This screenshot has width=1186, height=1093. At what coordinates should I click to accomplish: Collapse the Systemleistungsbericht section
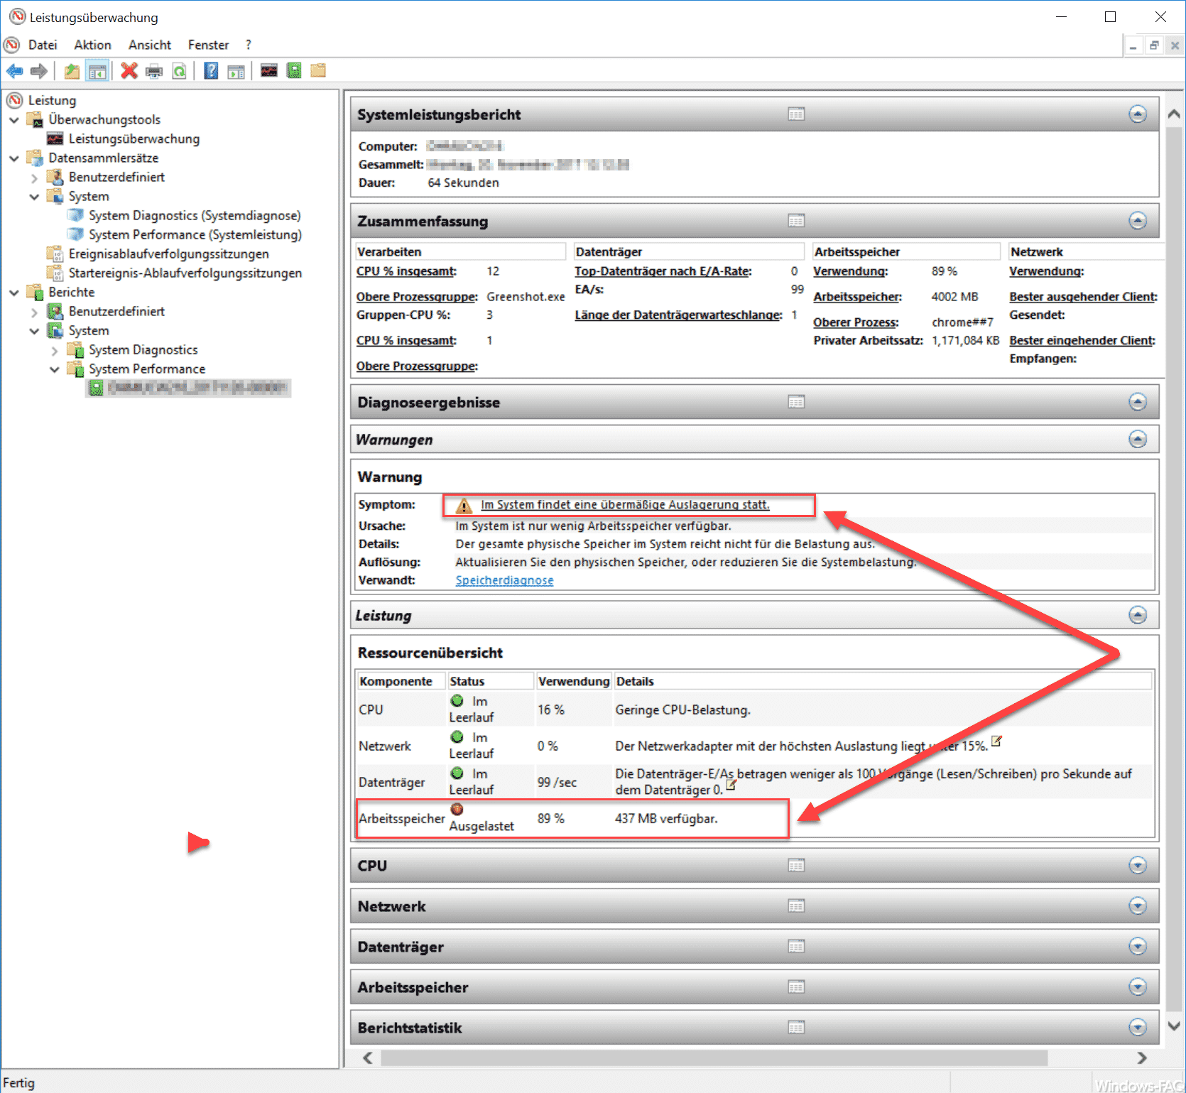coord(1138,114)
